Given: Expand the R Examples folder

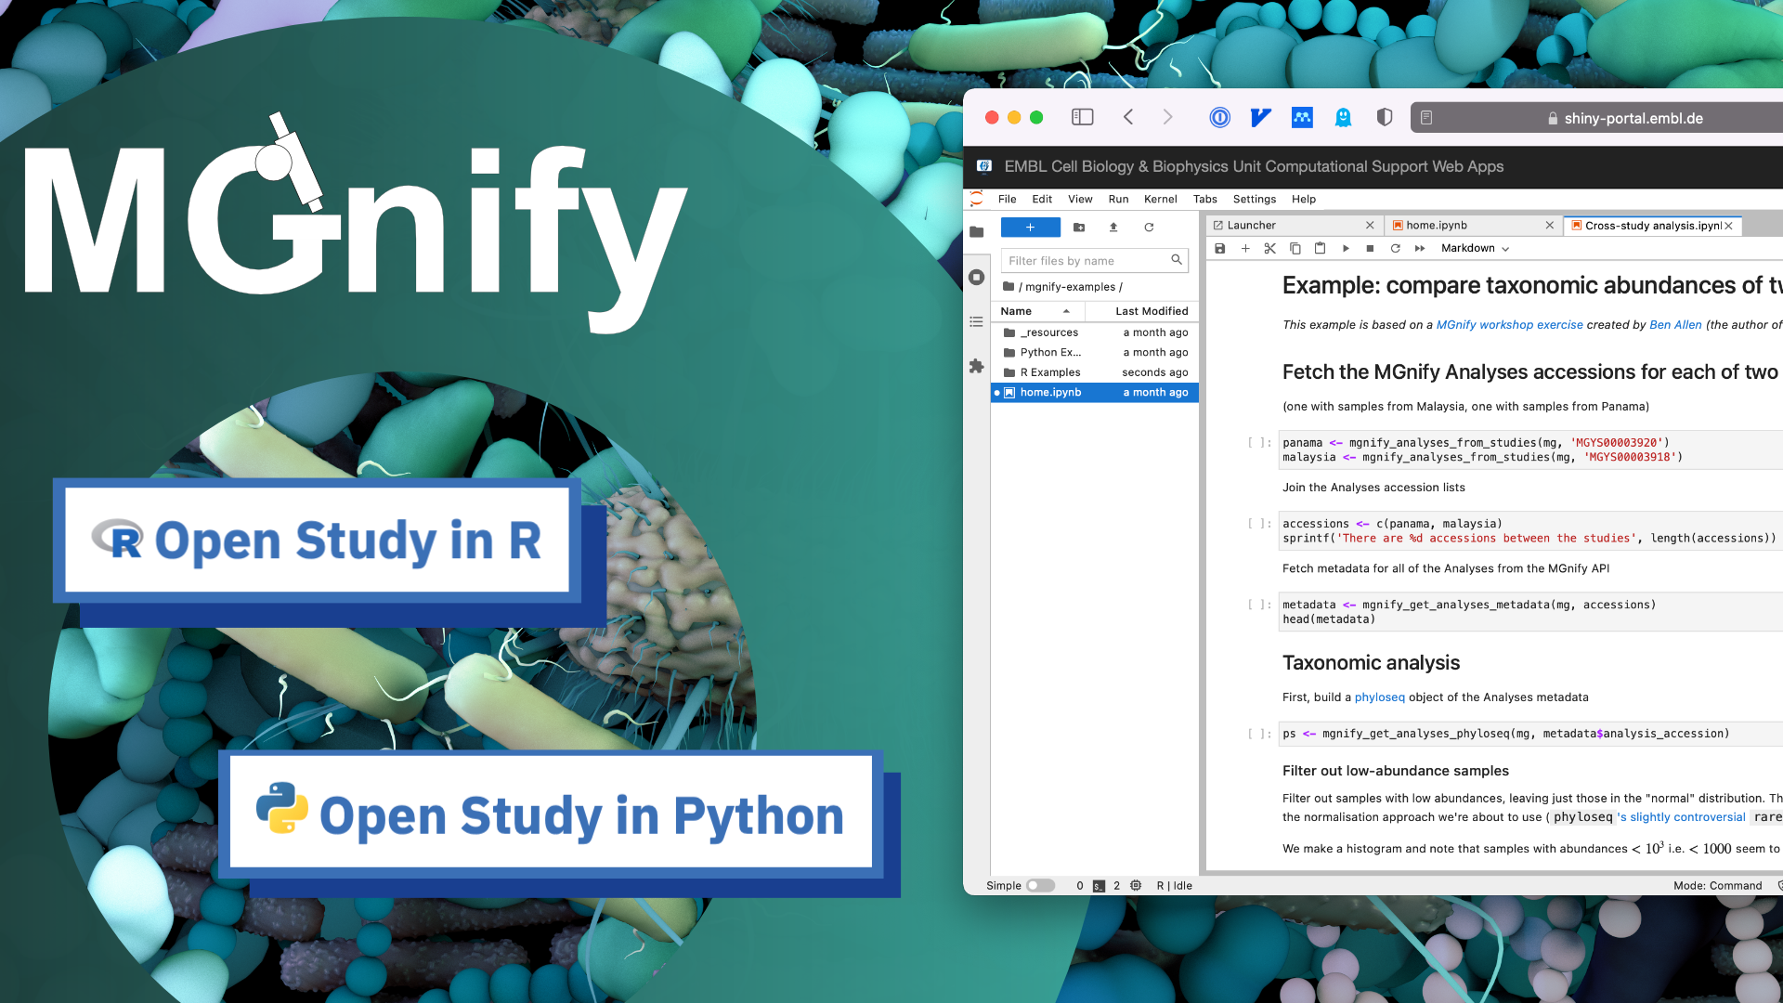Looking at the screenshot, I should tap(1052, 371).
